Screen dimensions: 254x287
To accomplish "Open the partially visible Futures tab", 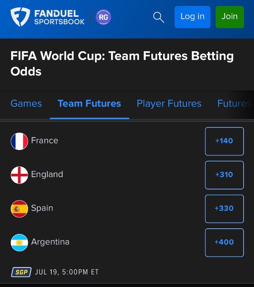I will (x=234, y=104).
